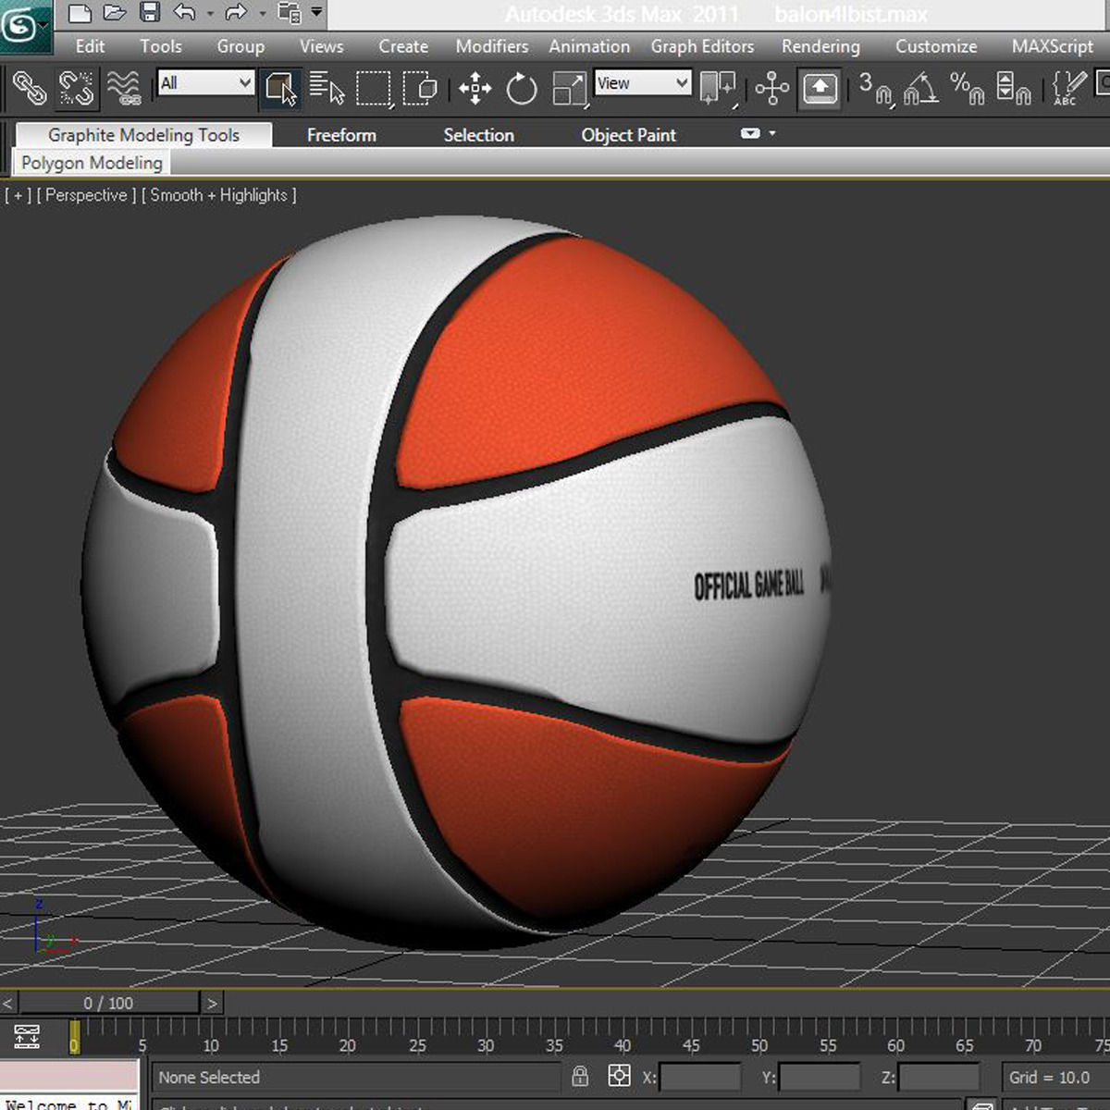Click the Select and Manipulate icon
This screenshot has height=1110, width=1110.
(771, 89)
